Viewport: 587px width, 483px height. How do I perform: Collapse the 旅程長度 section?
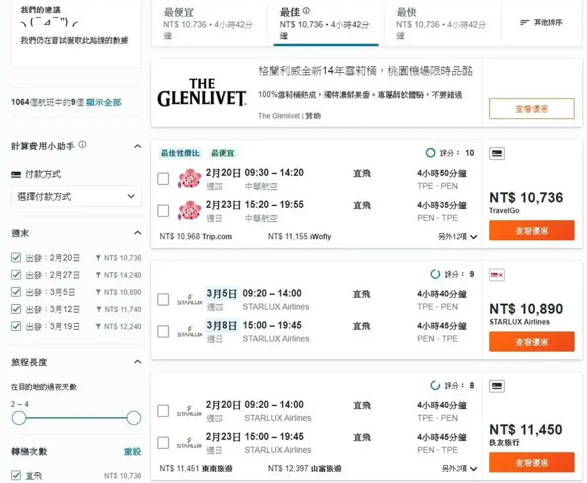(138, 362)
